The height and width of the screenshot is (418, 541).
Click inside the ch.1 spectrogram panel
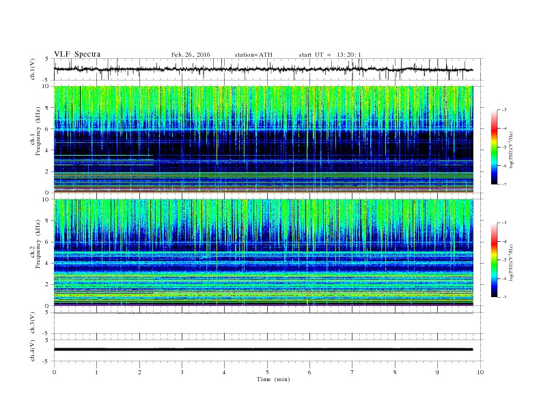click(264, 139)
